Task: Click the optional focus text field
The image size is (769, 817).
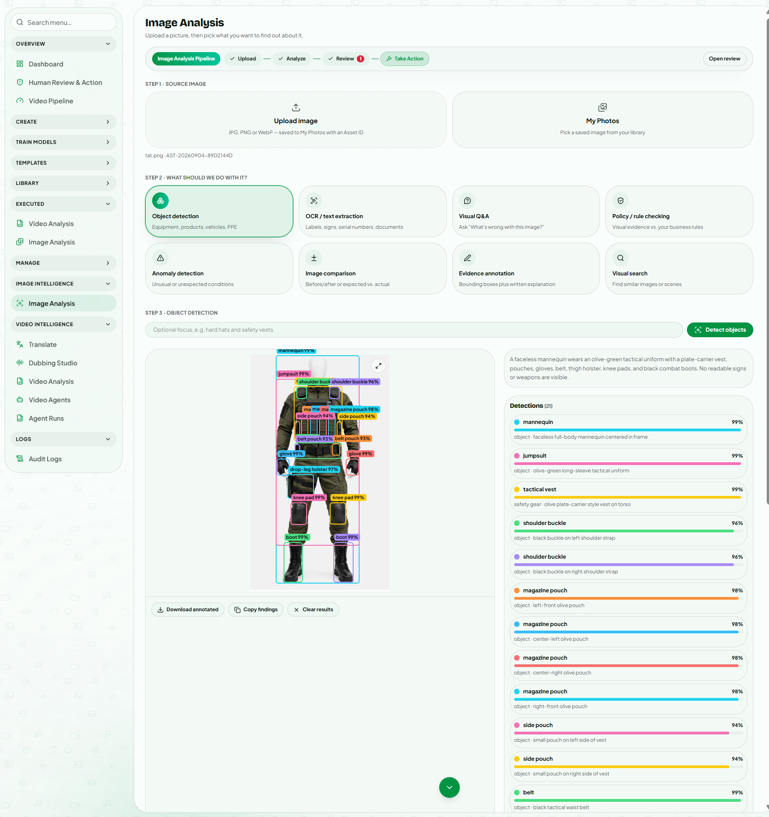Action: [414, 330]
